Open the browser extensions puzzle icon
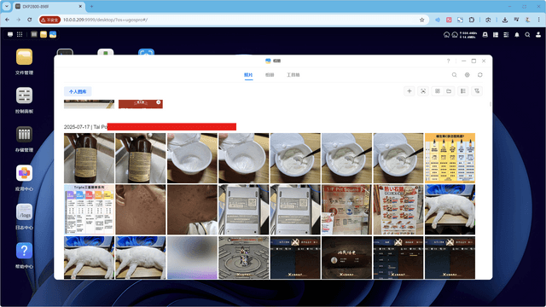Image resolution: width=546 pixels, height=307 pixels. pos(472,20)
